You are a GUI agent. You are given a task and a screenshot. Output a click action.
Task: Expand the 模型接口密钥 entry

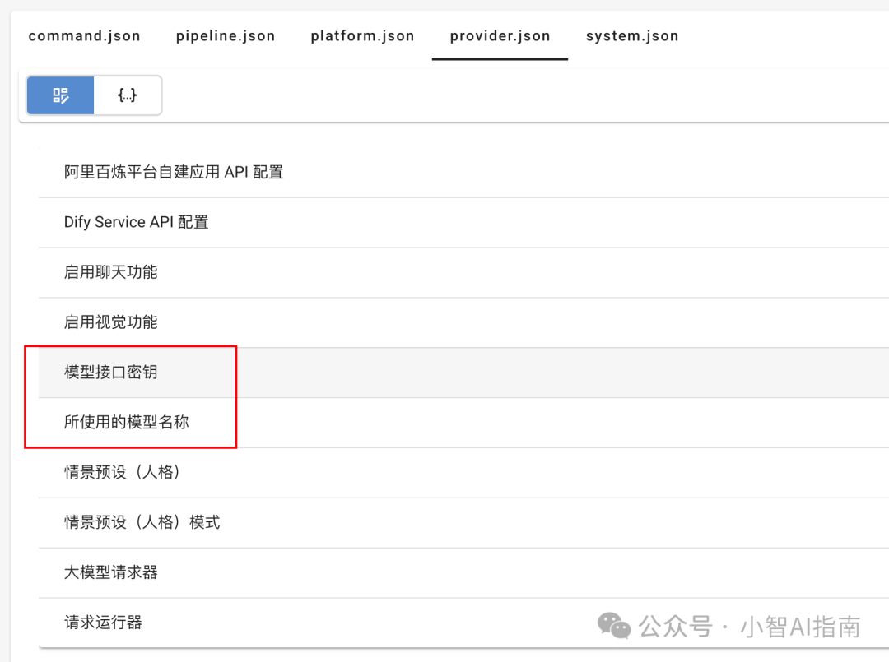111,373
